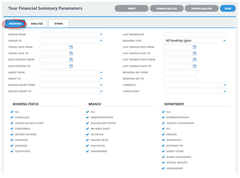Uncheck Shore Excursions department checkbox
The height and width of the screenshot is (178, 240).
(x=163, y=157)
